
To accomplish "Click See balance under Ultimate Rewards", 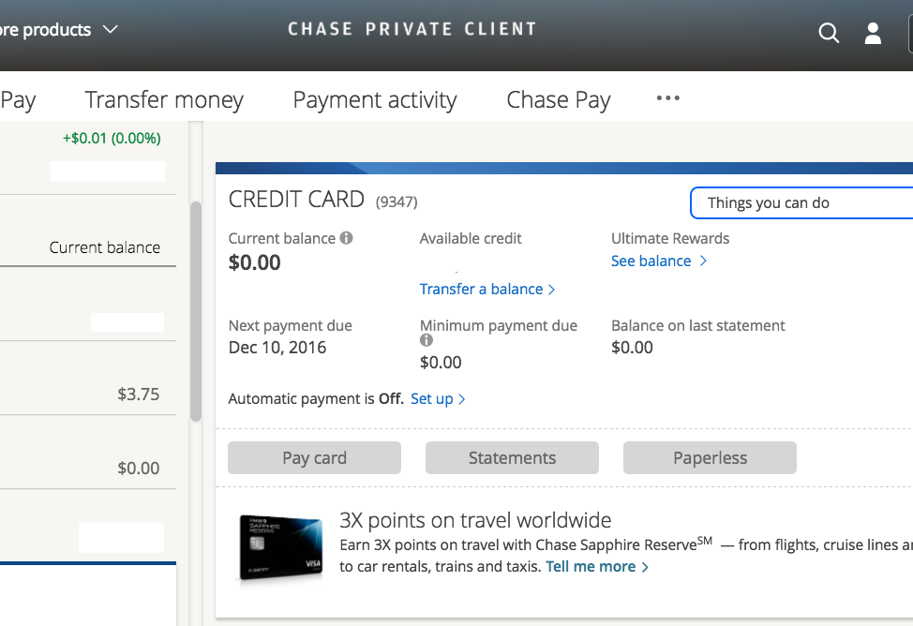I will (653, 261).
